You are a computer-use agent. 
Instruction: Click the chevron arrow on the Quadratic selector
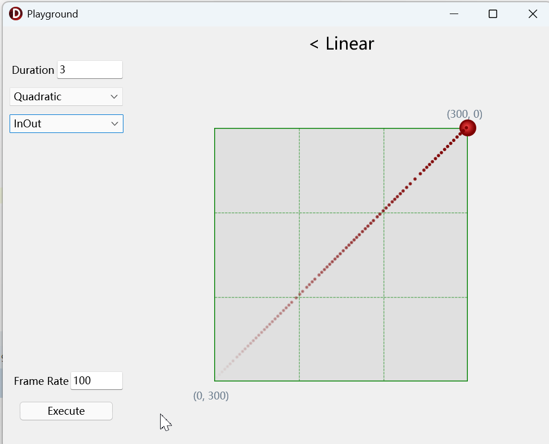[x=114, y=97]
